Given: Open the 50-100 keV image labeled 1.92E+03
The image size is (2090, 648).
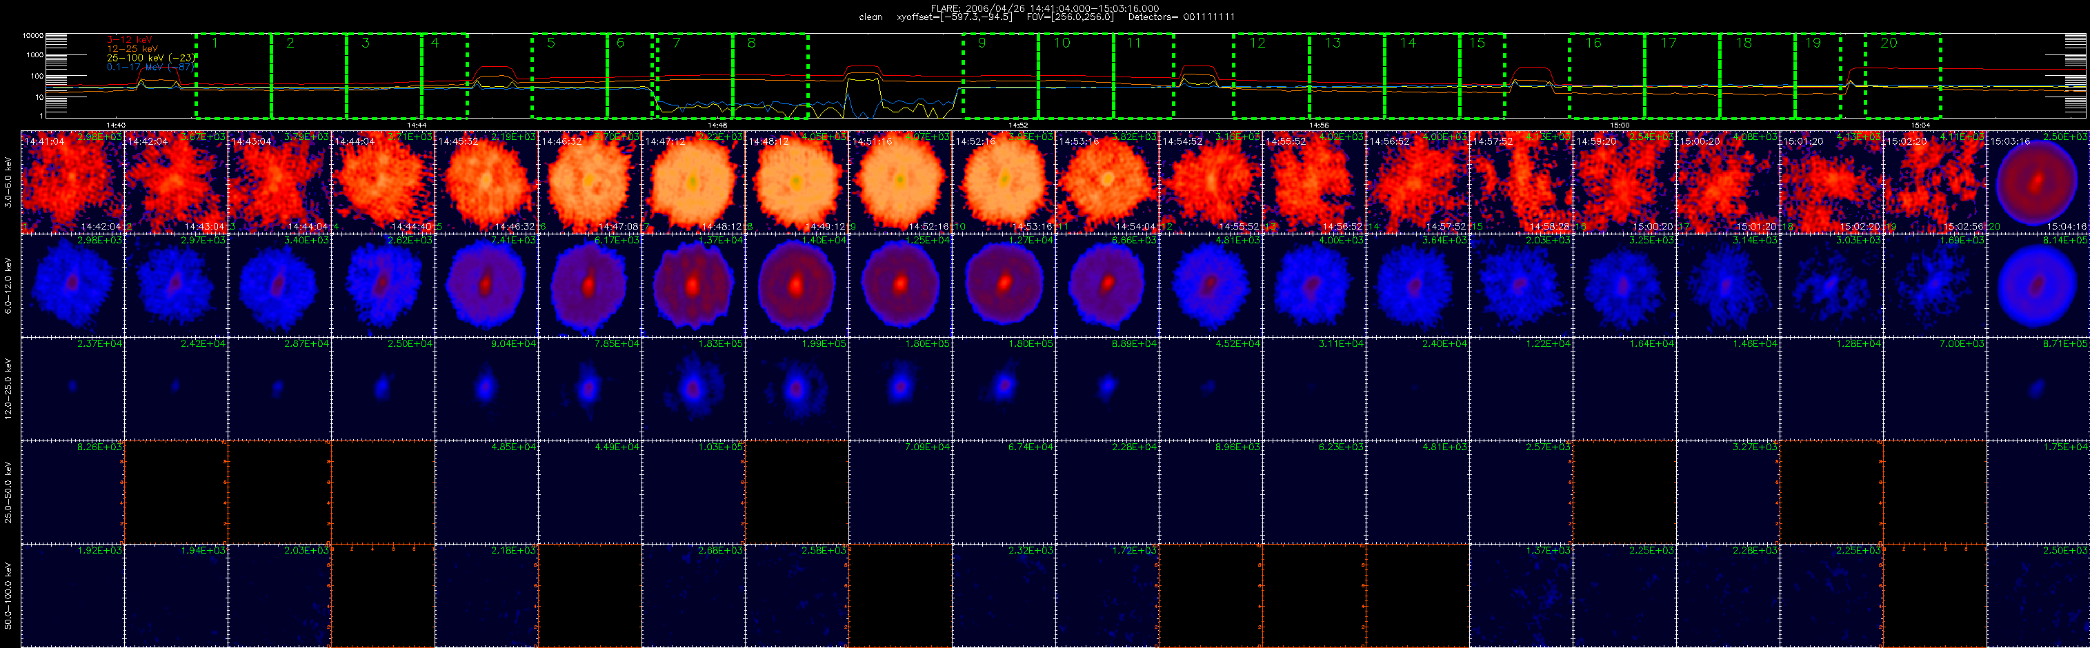Looking at the screenshot, I should coord(73,596).
